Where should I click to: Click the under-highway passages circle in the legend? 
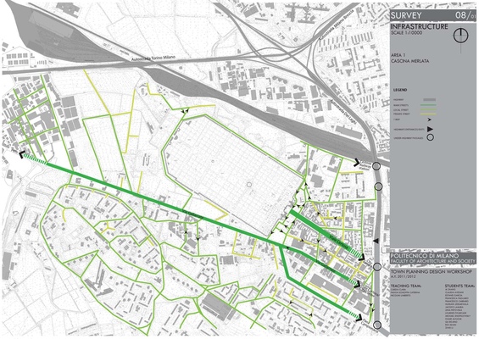click(430, 137)
